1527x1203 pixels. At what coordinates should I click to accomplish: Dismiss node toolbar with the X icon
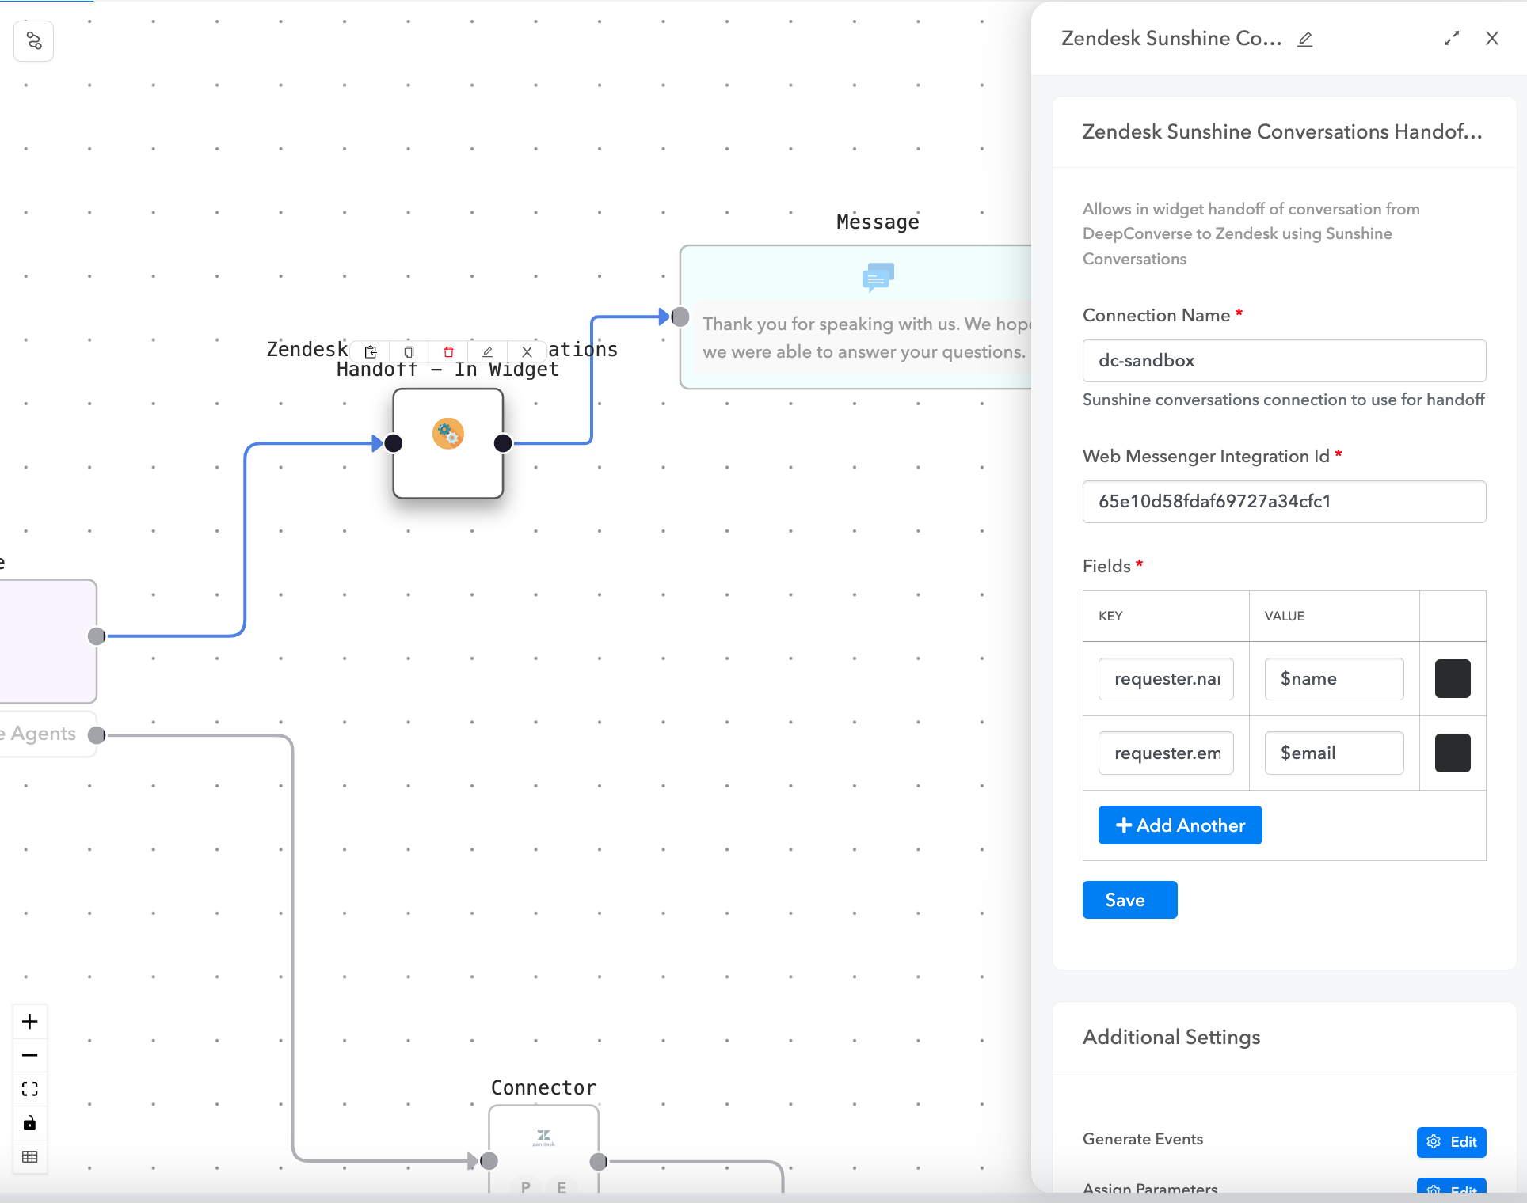527,351
